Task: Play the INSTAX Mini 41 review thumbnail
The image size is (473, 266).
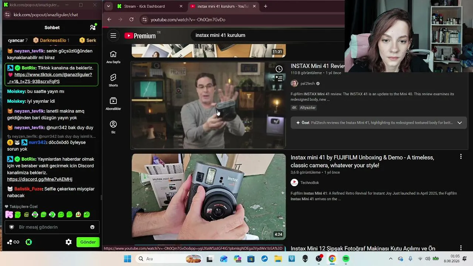Action: (208, 105)
